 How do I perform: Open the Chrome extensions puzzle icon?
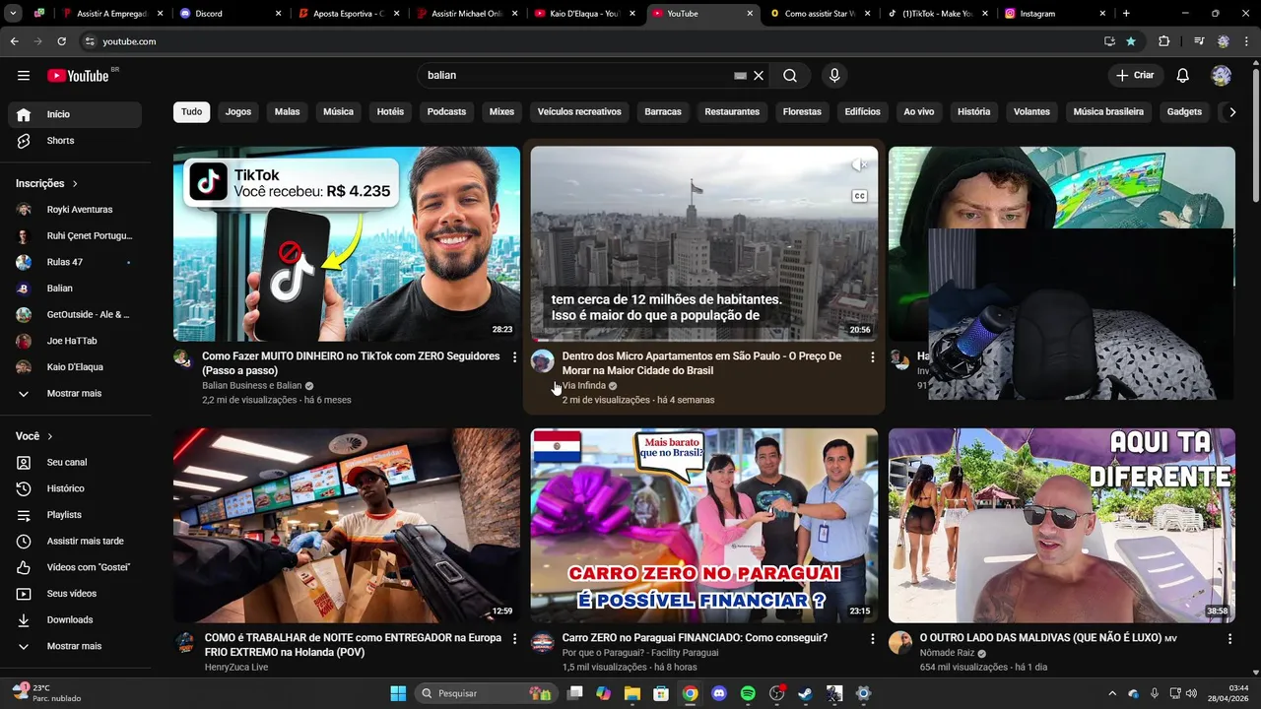1163,41
